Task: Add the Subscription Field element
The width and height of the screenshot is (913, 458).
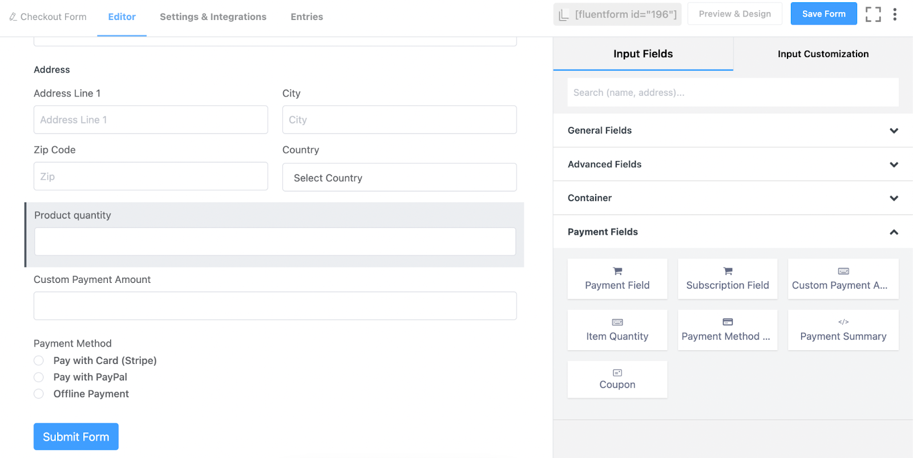Action: [728, 279]
